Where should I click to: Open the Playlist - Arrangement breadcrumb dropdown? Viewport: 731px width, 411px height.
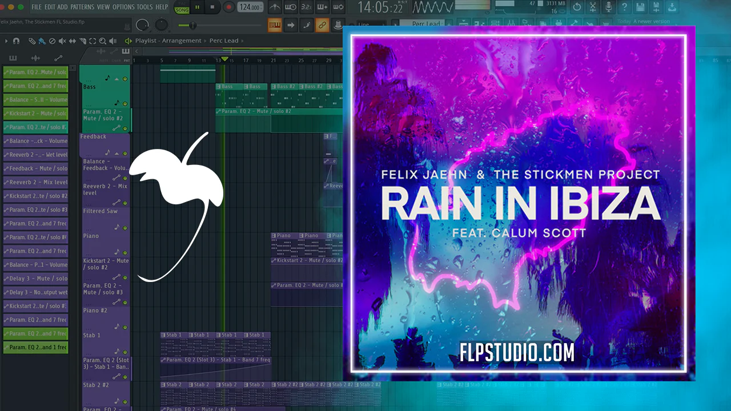coord(168,41)
